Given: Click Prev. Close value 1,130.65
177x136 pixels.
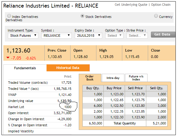Looking at the screenshot, I should (55, 57).
